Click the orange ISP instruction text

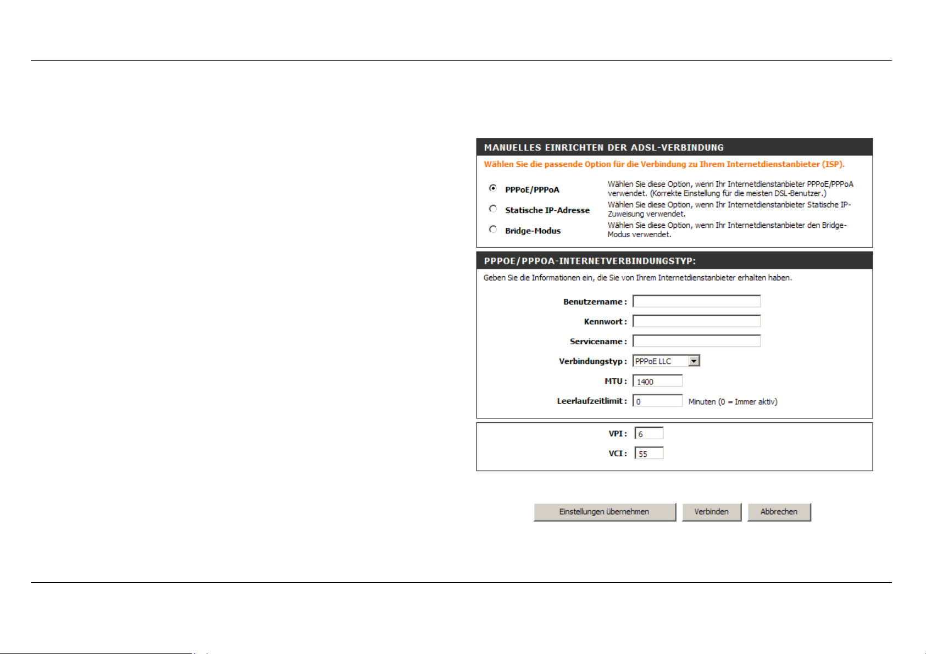point(664,164)
